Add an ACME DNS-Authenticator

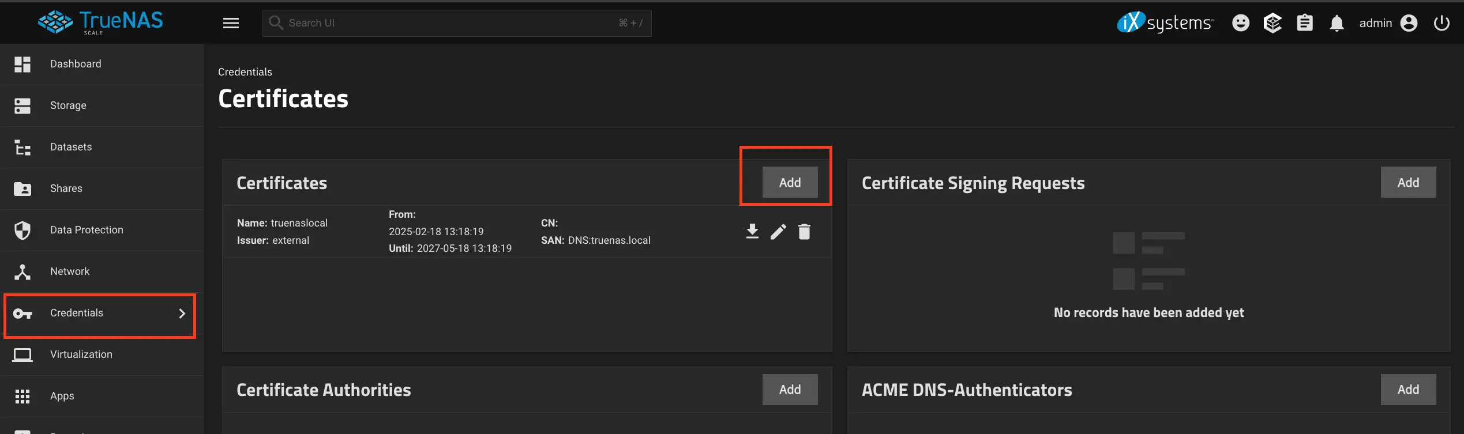pos(1408,390)
